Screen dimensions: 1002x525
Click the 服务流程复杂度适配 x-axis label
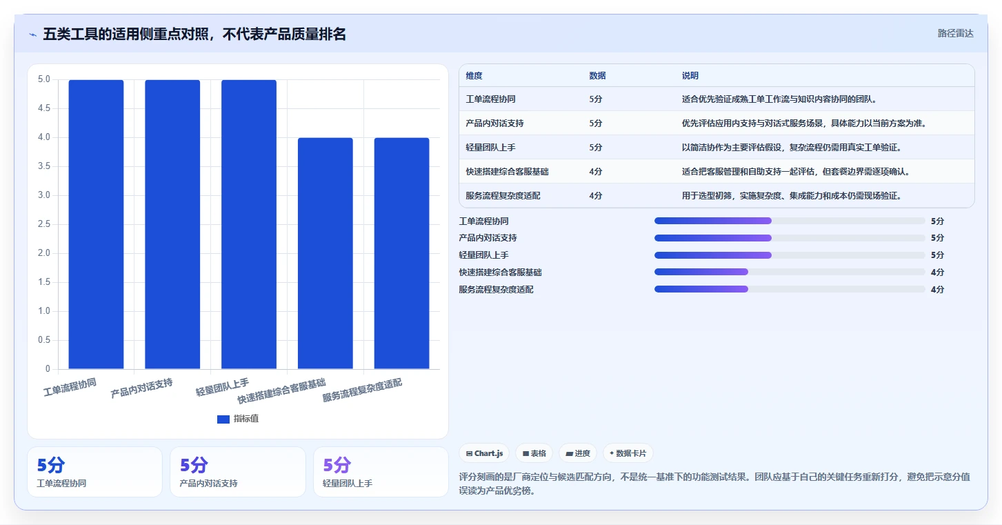[x=363, y=390]
